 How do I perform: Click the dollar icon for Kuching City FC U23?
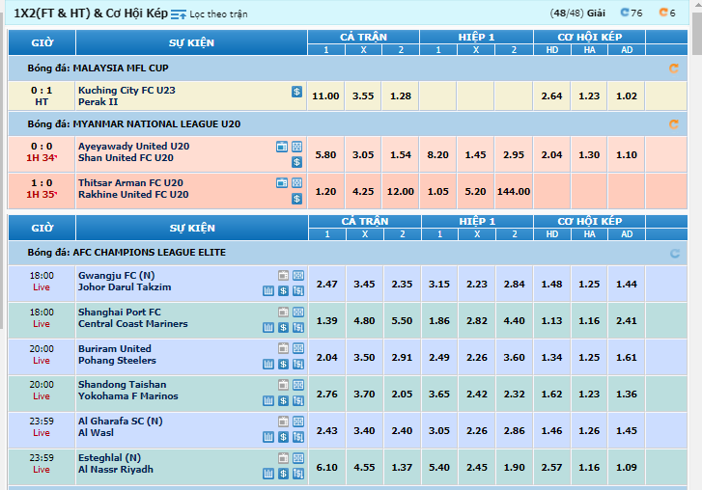tap(296, 92)
